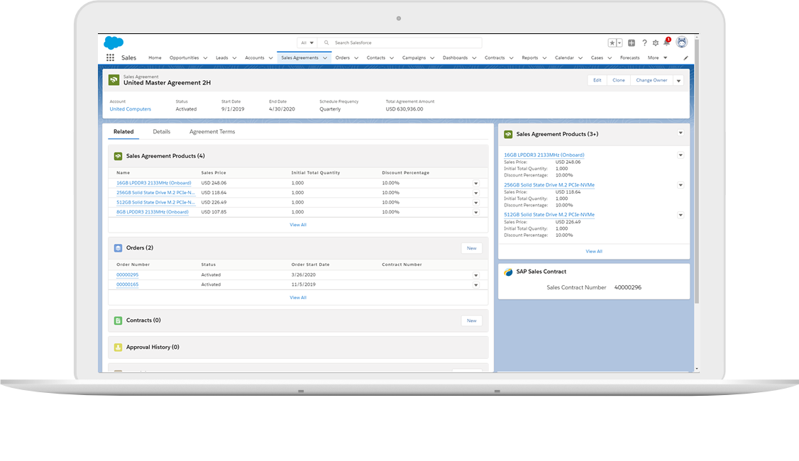Image resolution: width=799 pixels, height=461 pixels.
Task: Open actions for sidebar Sales Agreement Products card
Action: [x=680, y=133]
